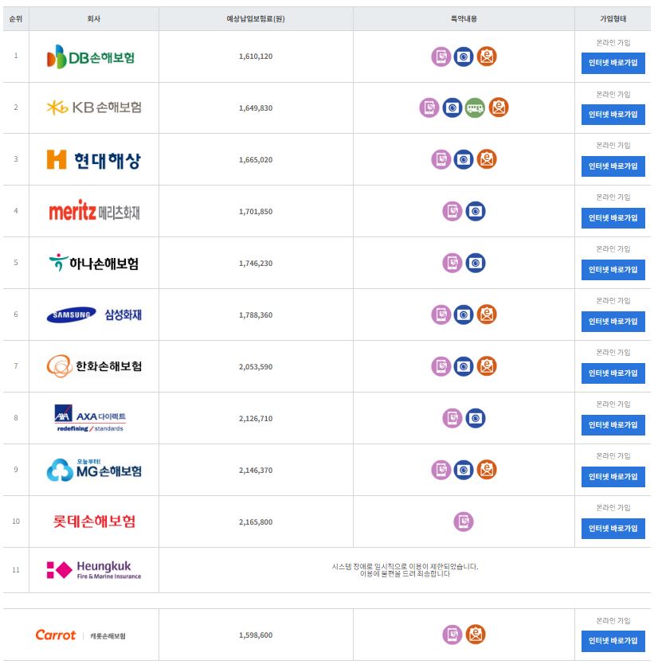
Task: Click the DB손해보험 company logo
Action: tap(91, 57)
